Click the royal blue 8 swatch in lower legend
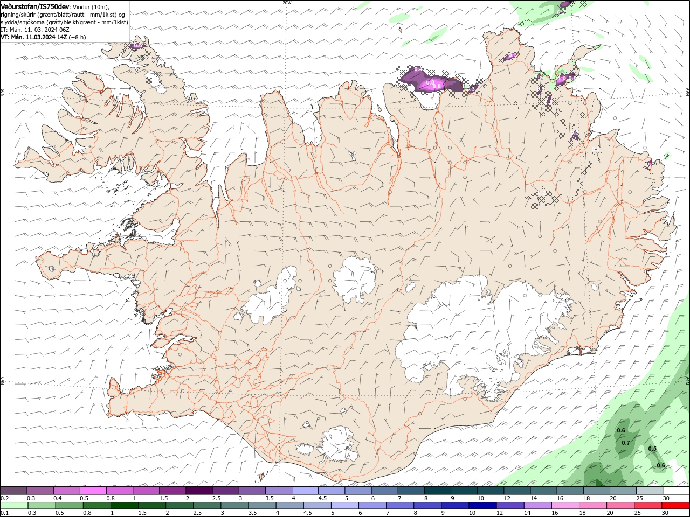 click(427, 506)
